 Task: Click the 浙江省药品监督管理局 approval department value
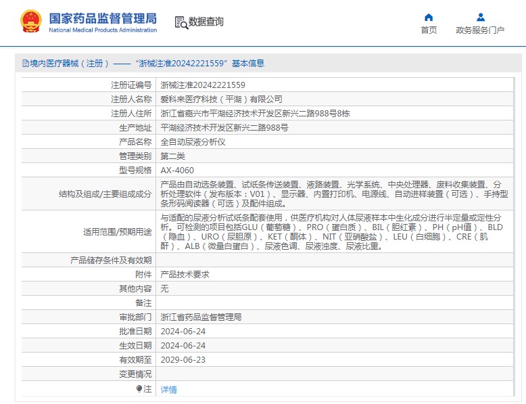(x=201, y=317)
